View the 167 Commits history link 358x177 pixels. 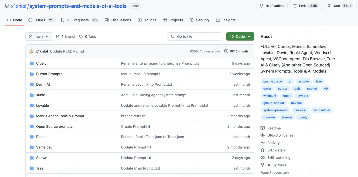[237, 51]
